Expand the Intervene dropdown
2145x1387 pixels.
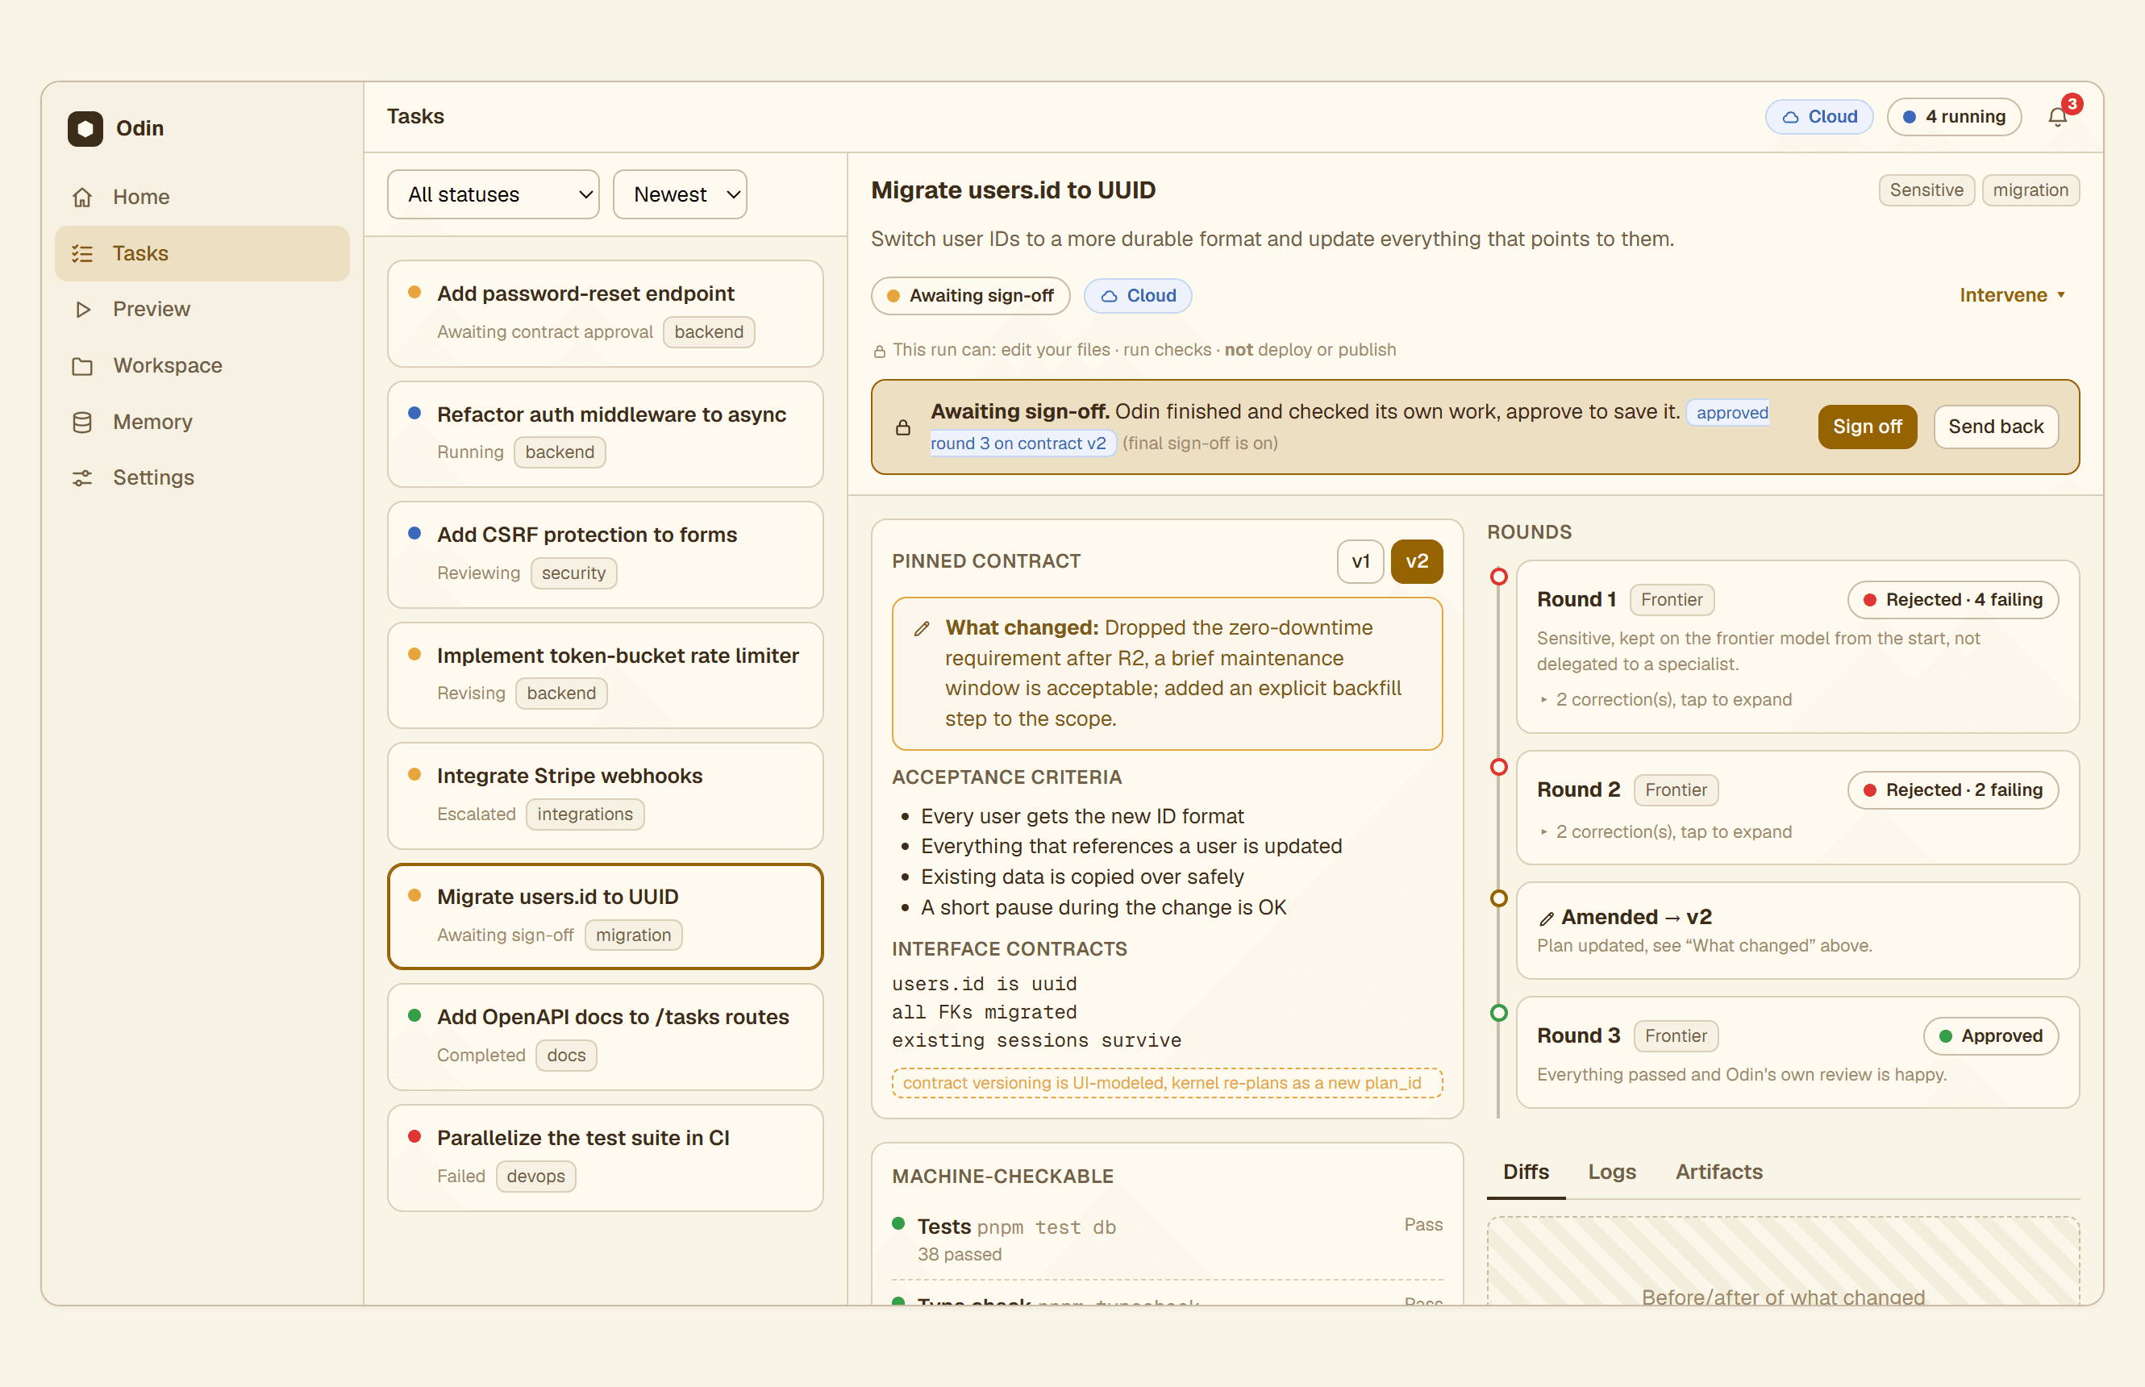click(2013, 295)
